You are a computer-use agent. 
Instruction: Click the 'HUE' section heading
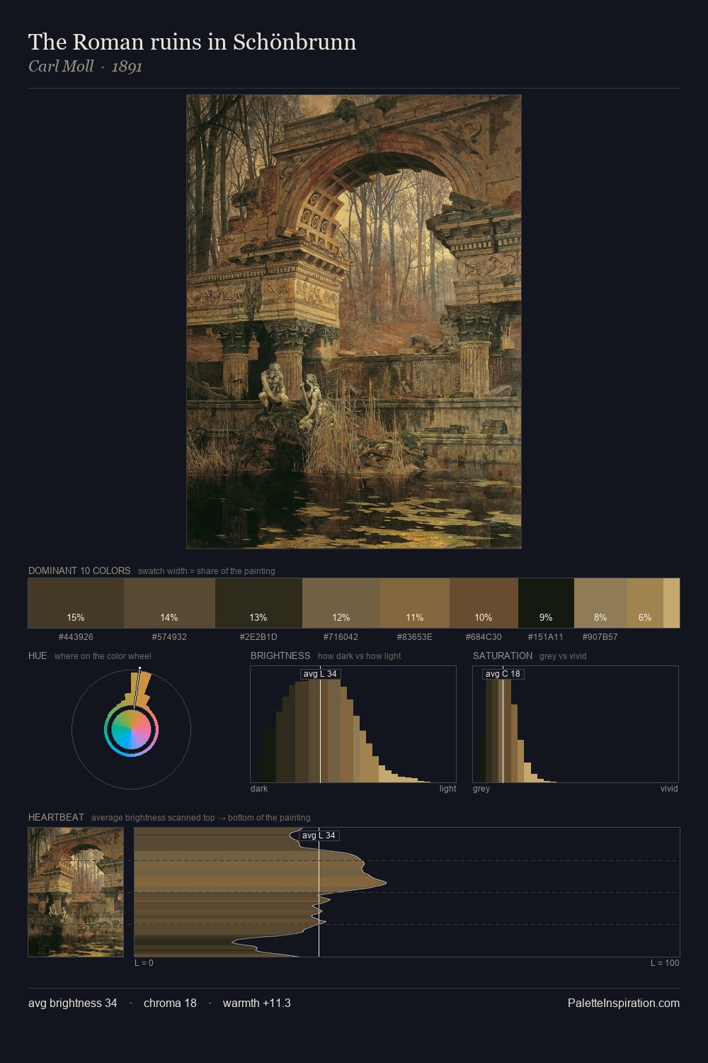tap(38, 656)
